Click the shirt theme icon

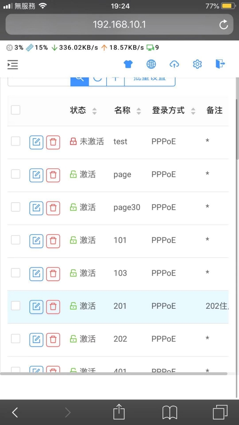coord(128,64)
